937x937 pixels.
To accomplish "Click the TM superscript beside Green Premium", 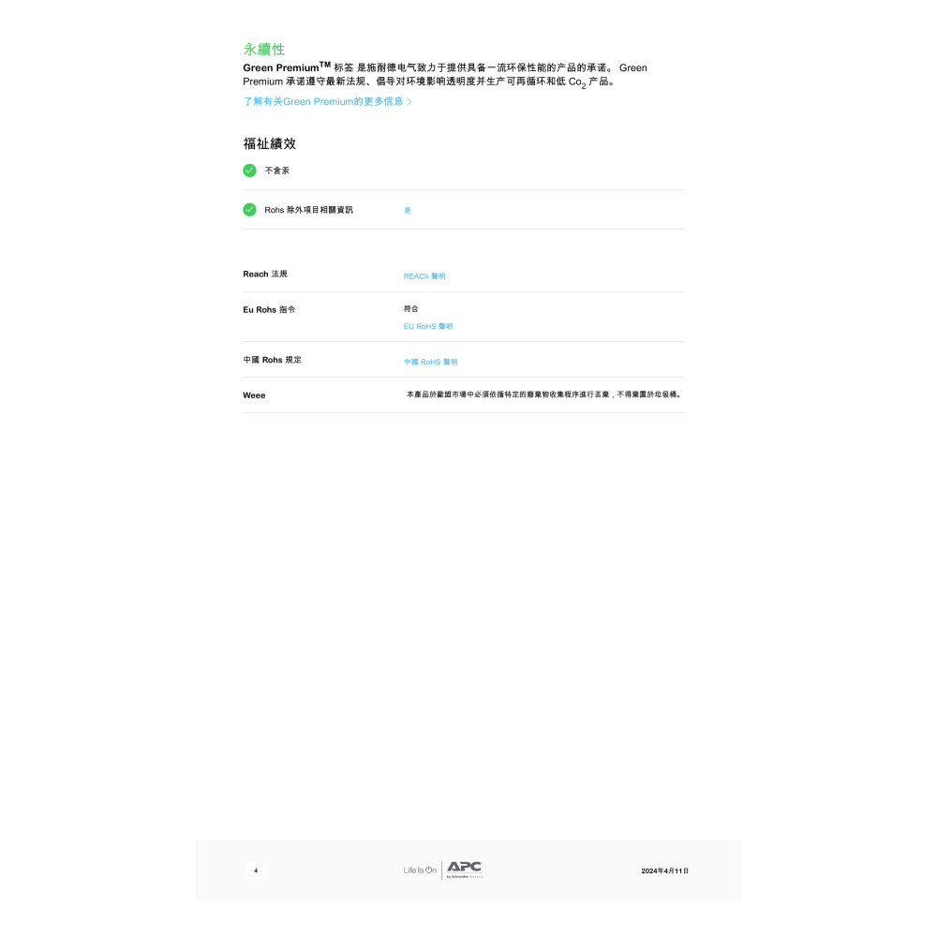I will (324, 64).
